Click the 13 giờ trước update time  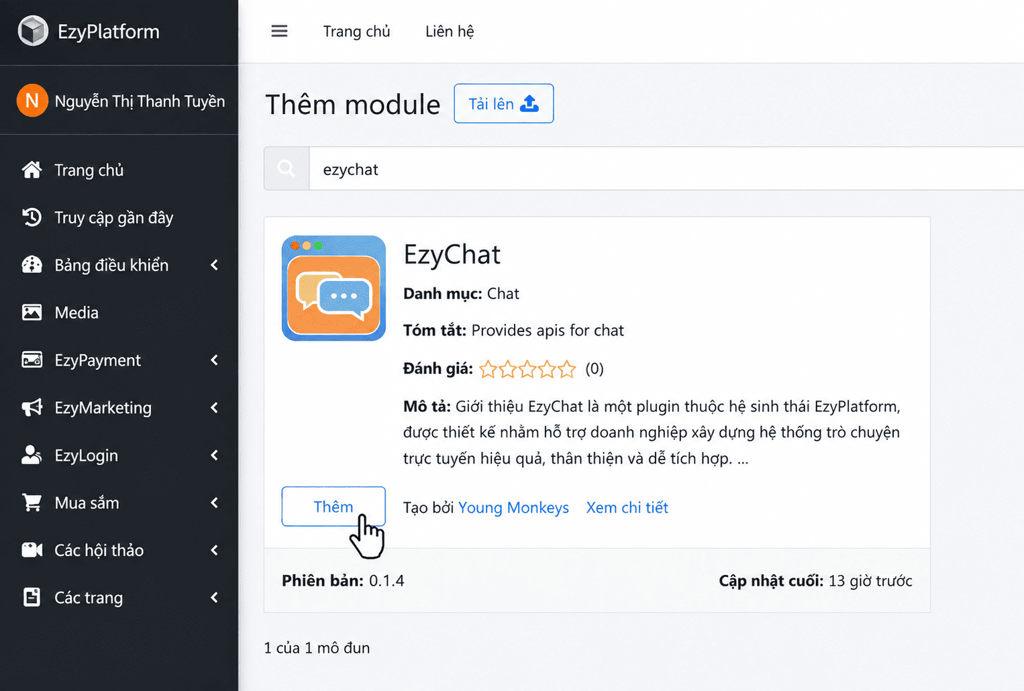(x=870, y=581)
